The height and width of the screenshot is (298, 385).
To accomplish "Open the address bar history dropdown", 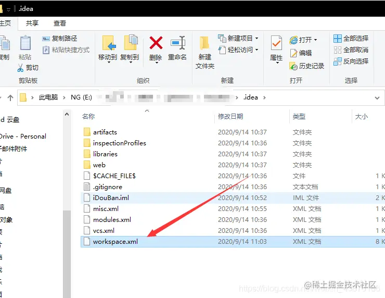I will (x=377, y=98).
